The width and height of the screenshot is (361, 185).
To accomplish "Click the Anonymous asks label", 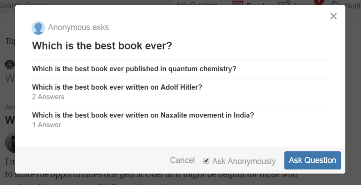I will [78, 27].
